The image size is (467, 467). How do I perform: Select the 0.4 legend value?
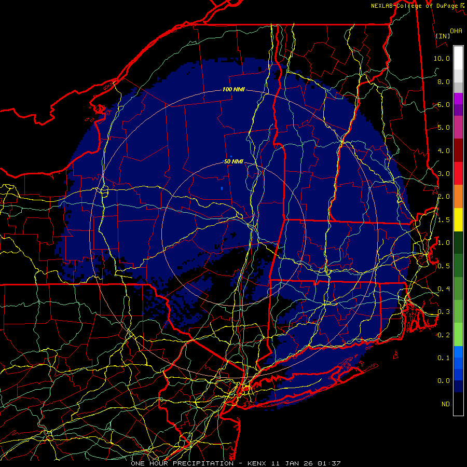444,289
